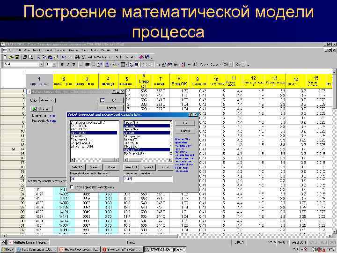Click the font color A swatch
337x253 pixels.
pyautogui.click(x=107, y=64)
